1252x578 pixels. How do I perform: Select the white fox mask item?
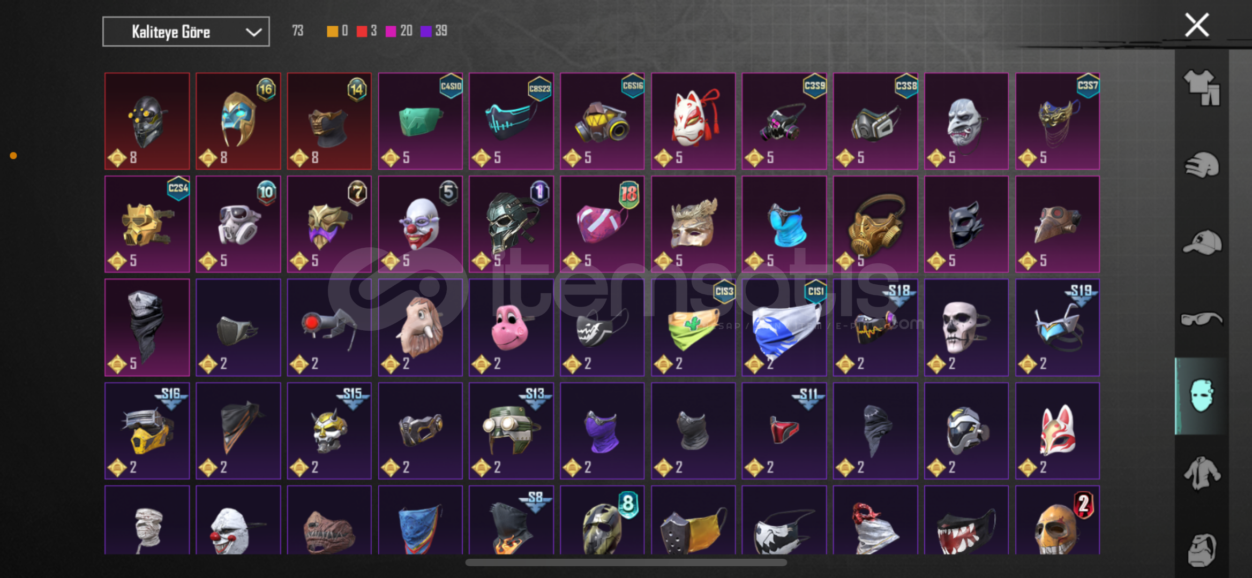(693, 121)
